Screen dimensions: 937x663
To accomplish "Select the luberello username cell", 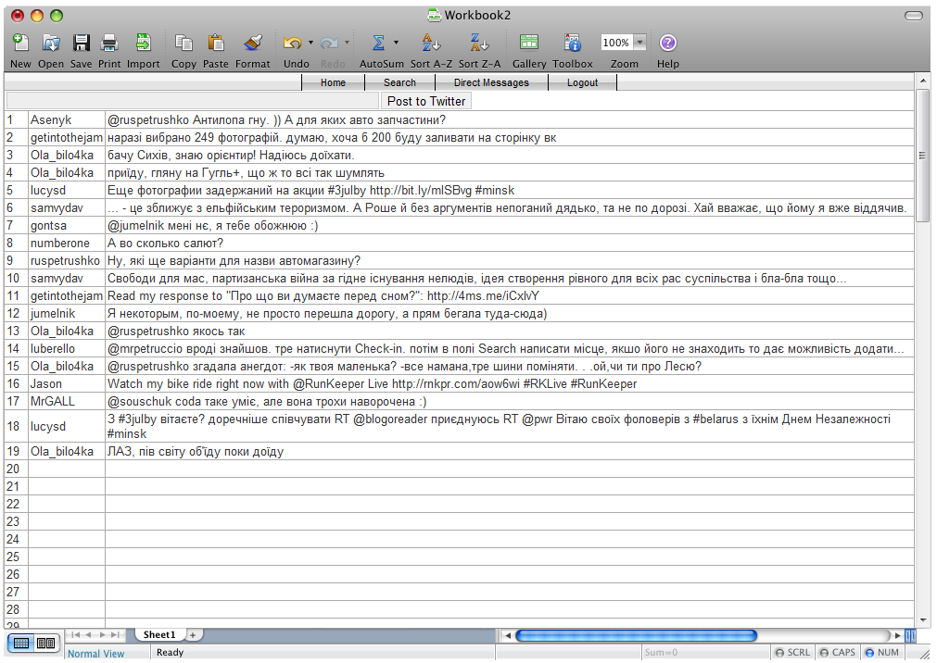I will click(67, 349).
